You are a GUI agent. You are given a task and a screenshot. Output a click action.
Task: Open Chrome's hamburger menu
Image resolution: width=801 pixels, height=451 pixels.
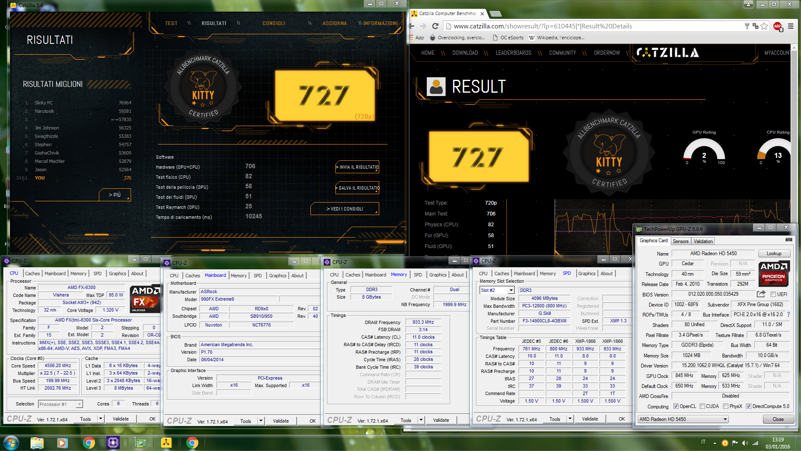point(791,26)
